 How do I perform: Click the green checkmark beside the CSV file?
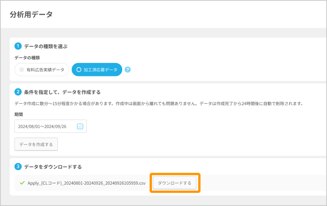tap(22, 183)
